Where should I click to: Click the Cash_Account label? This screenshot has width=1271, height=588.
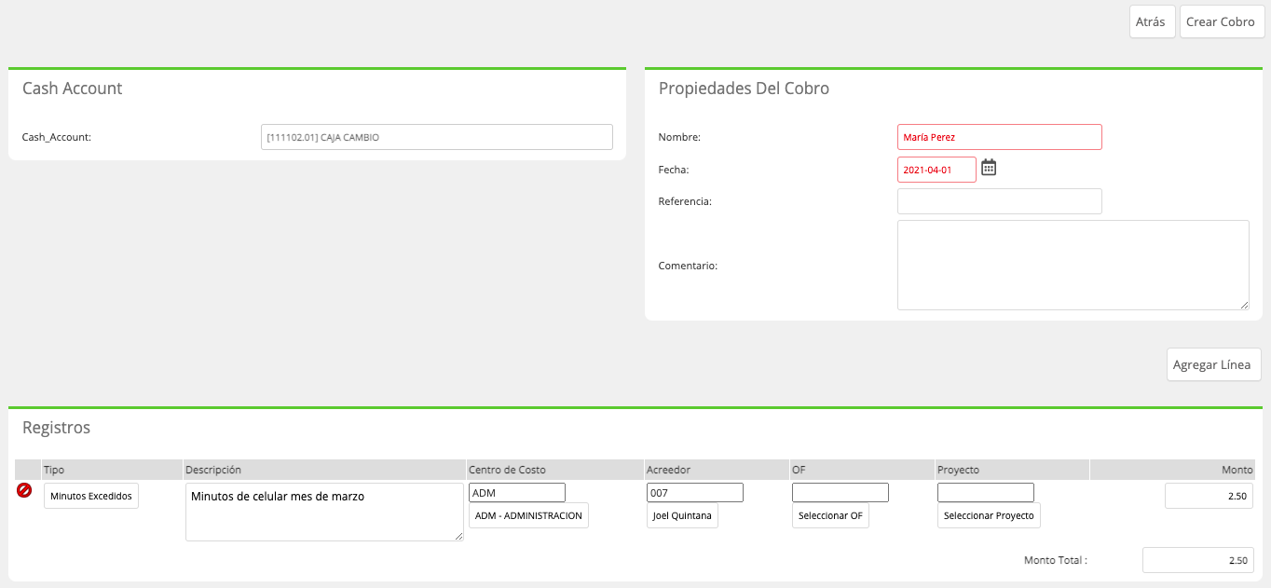[57, 137]
